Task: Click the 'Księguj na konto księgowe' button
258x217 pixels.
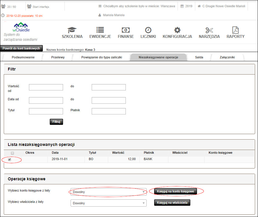Action: click(176, 191)
